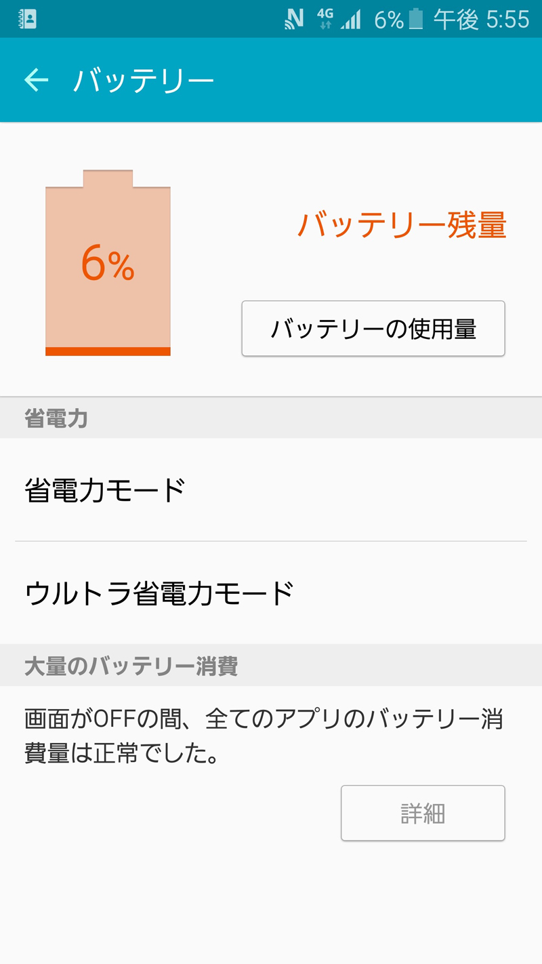The image size is (542, 964).
Task: Tap the signal strength bars icon
Action: (351, 20)
